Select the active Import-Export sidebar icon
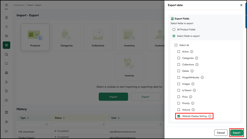The height and width of the screenshot is (139, 247). click(x=7, y=45)
